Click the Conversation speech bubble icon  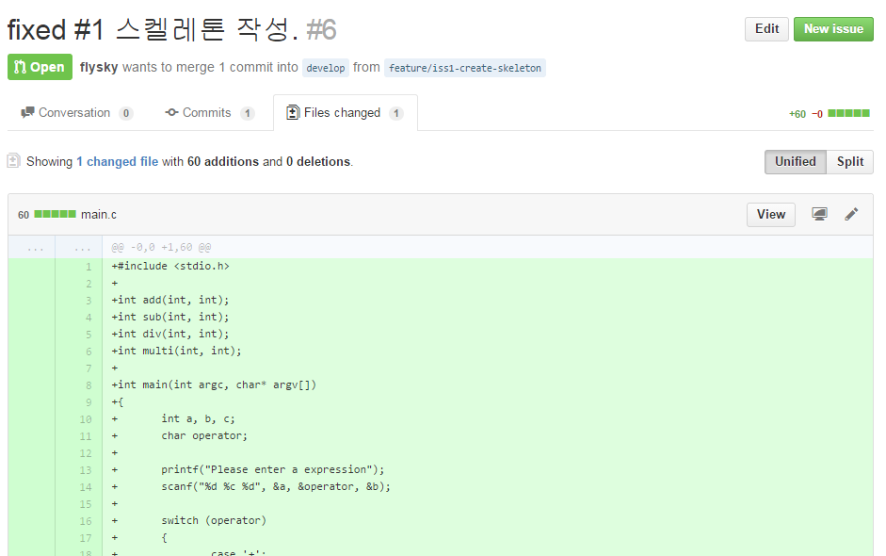pyautogui.click(x=27, y=112)
